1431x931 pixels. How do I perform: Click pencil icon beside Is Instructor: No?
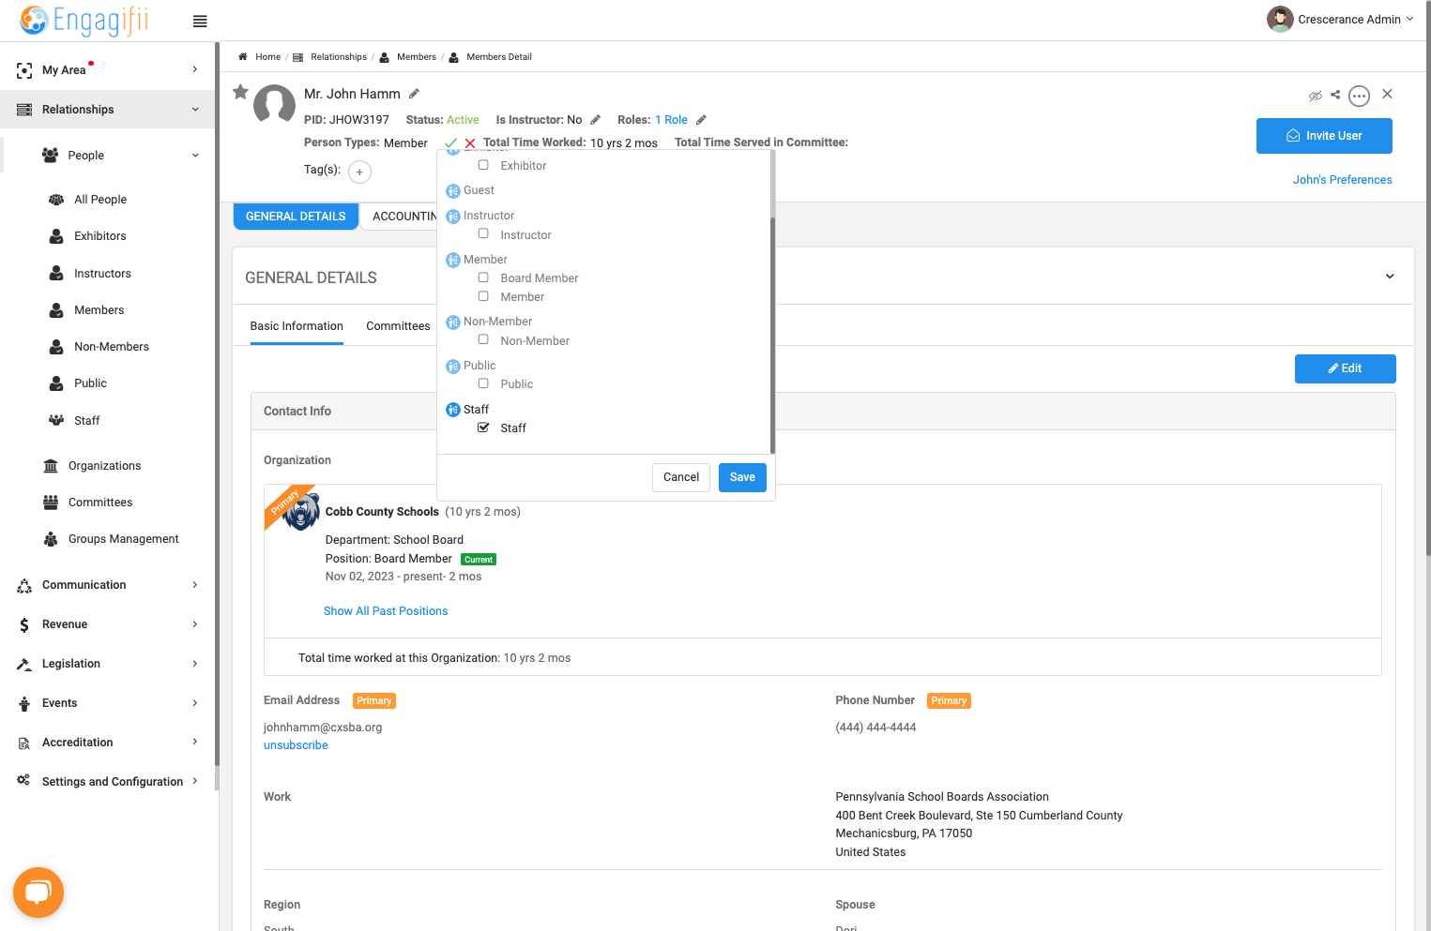point(595,120)
